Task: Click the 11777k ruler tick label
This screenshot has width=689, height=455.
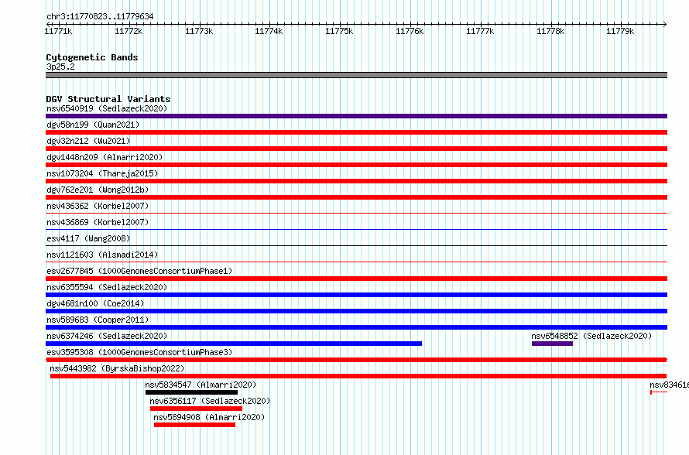Action: pyautogui.click(x=480, y=31)
